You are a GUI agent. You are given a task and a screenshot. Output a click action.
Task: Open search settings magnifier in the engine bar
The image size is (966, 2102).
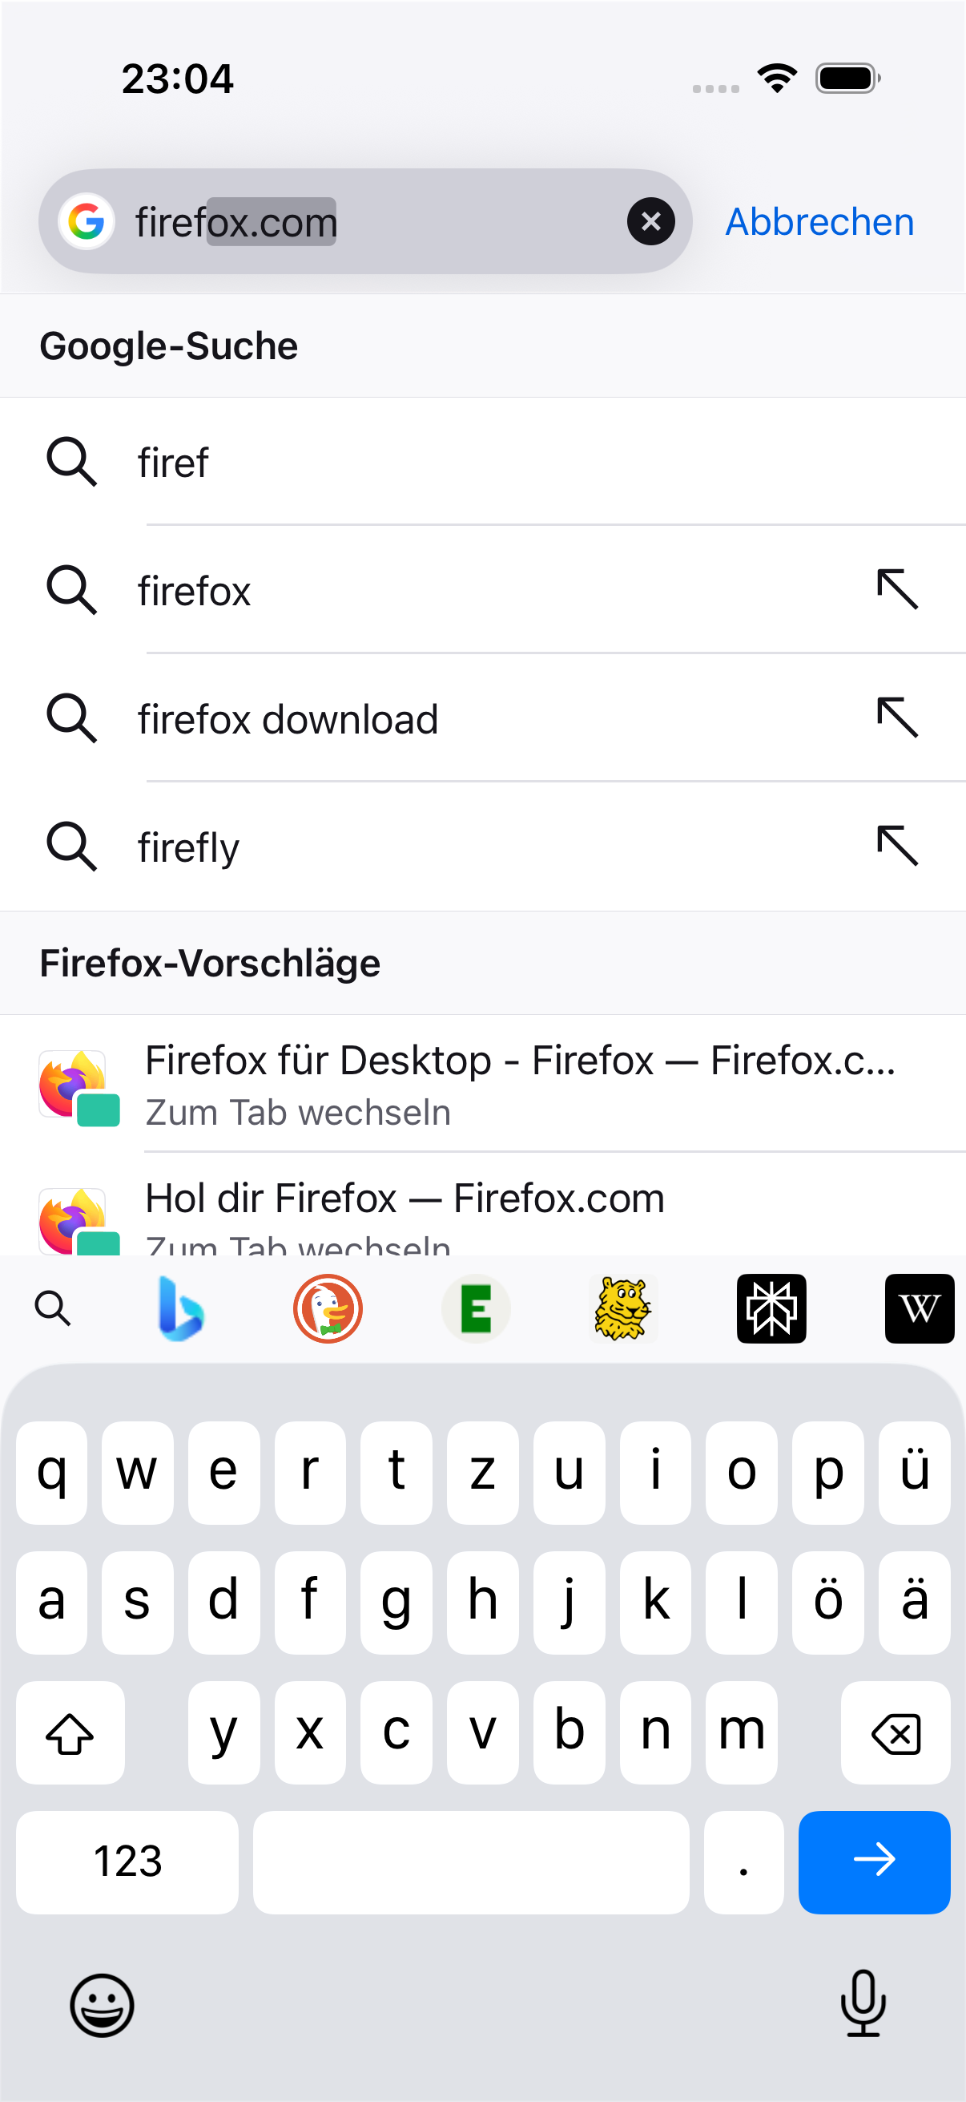pos(53,1309)
